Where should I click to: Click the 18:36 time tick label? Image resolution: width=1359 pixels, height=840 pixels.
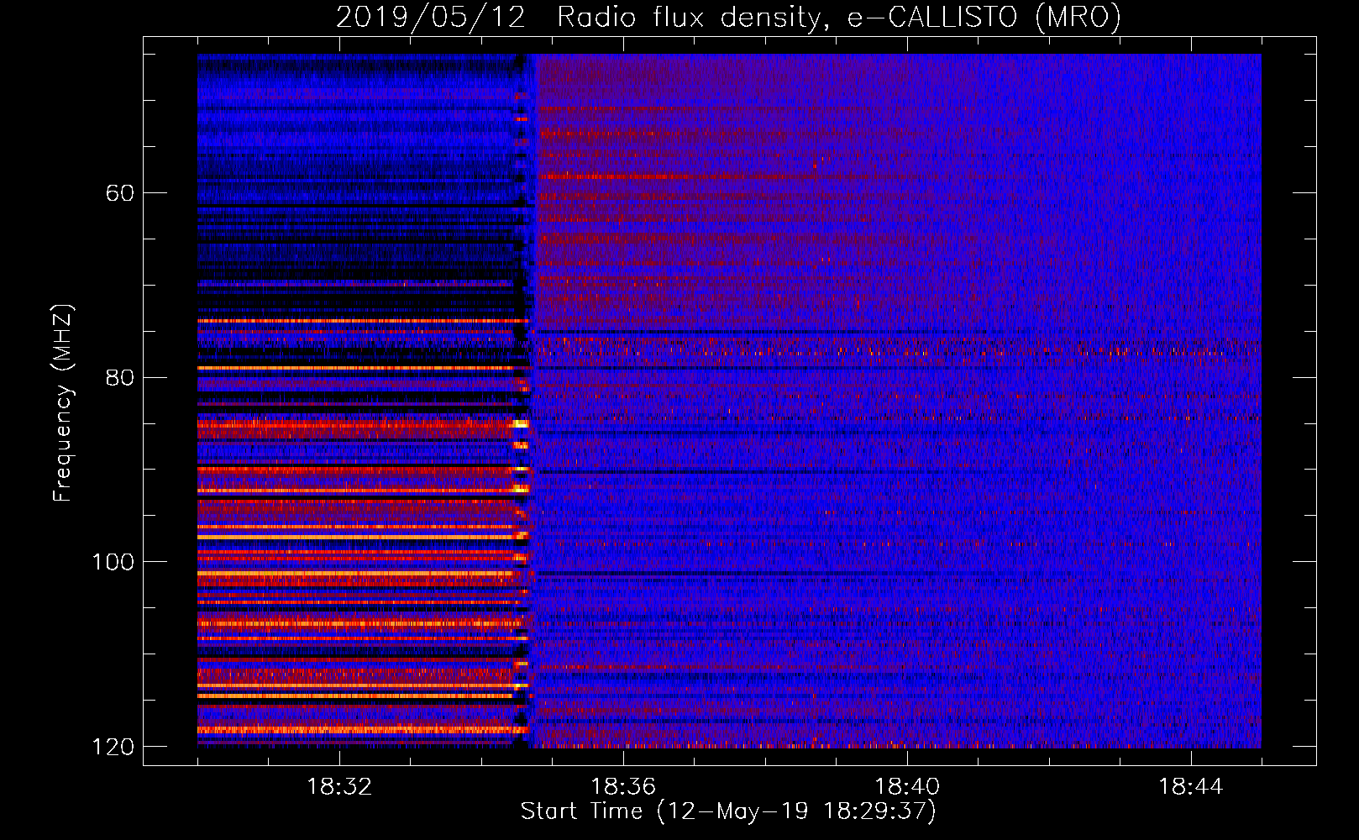point(623,787)
